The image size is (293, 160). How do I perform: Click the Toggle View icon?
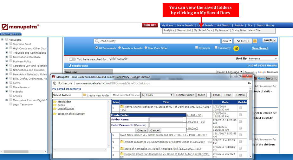click(x=69, y=65)
